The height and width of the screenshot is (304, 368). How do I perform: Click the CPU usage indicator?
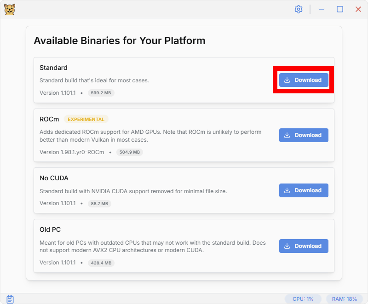[x=303, y=299]
